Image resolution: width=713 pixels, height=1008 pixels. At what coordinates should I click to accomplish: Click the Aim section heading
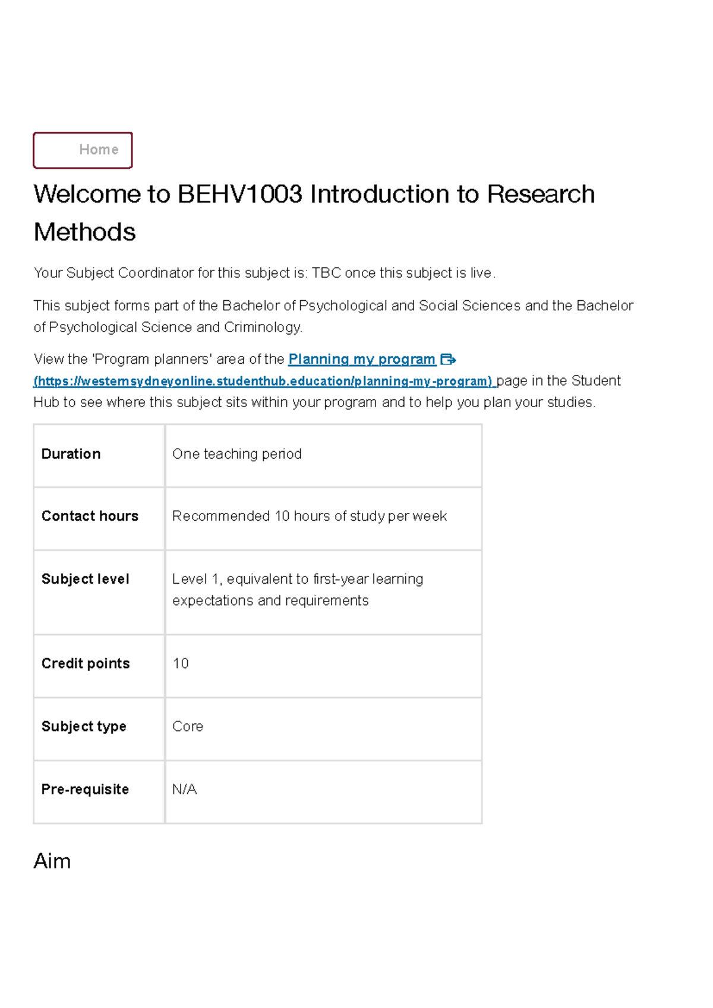pos(52,861)
